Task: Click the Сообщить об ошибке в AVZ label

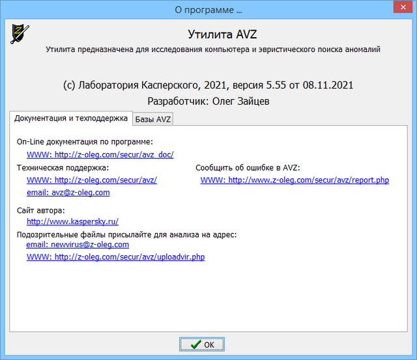Action: [x=248, y=168]
